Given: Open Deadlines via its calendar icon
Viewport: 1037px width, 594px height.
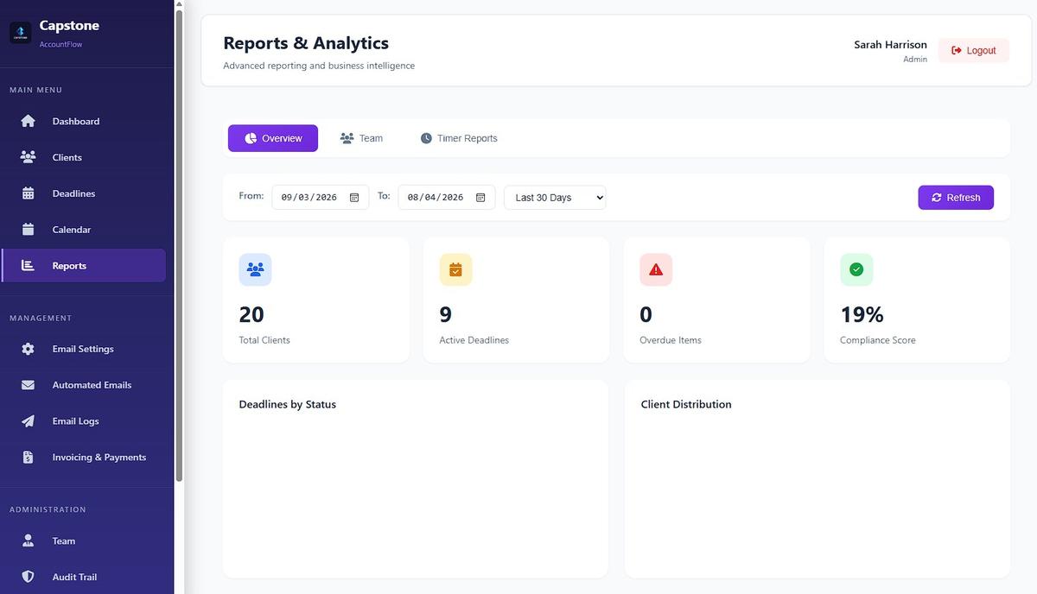Looking at the screenshot, I should (x=27, y=193).
